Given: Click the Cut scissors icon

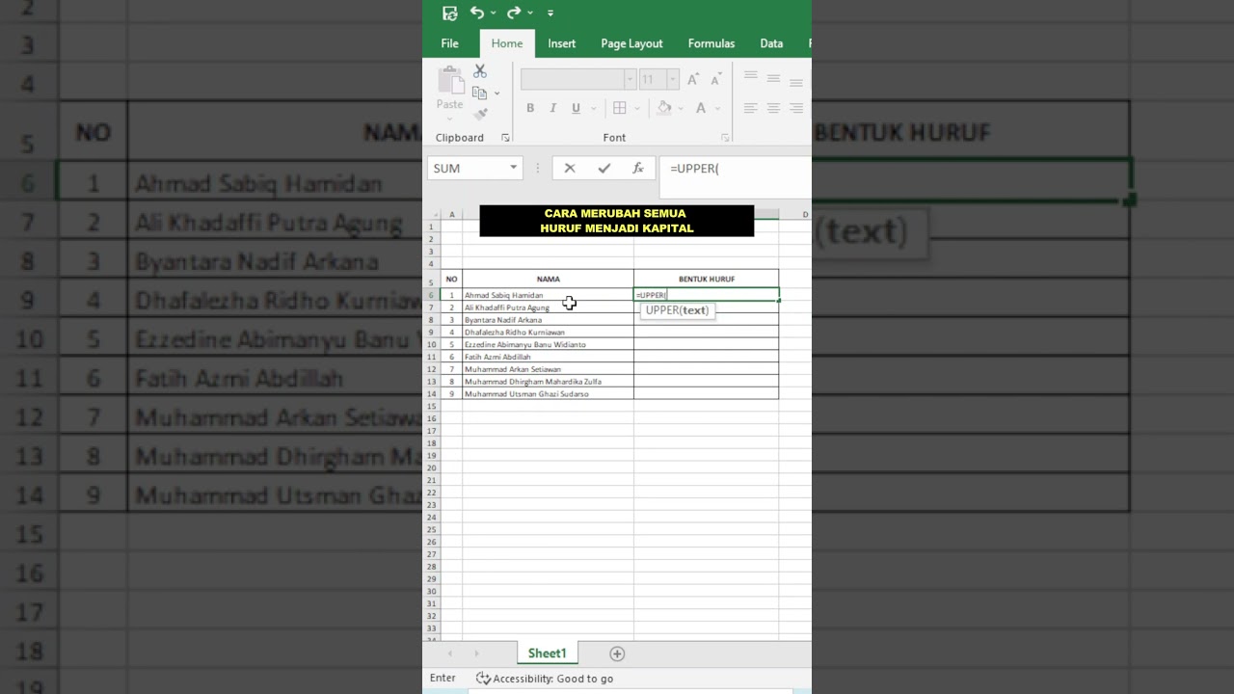Looking at the screenshot, I should tap(480, 71).
